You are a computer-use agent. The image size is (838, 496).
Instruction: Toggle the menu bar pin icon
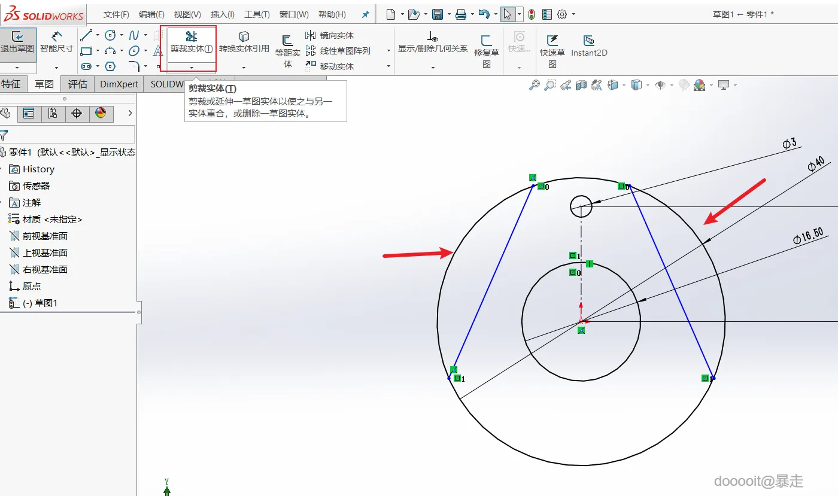coord(366,14)
